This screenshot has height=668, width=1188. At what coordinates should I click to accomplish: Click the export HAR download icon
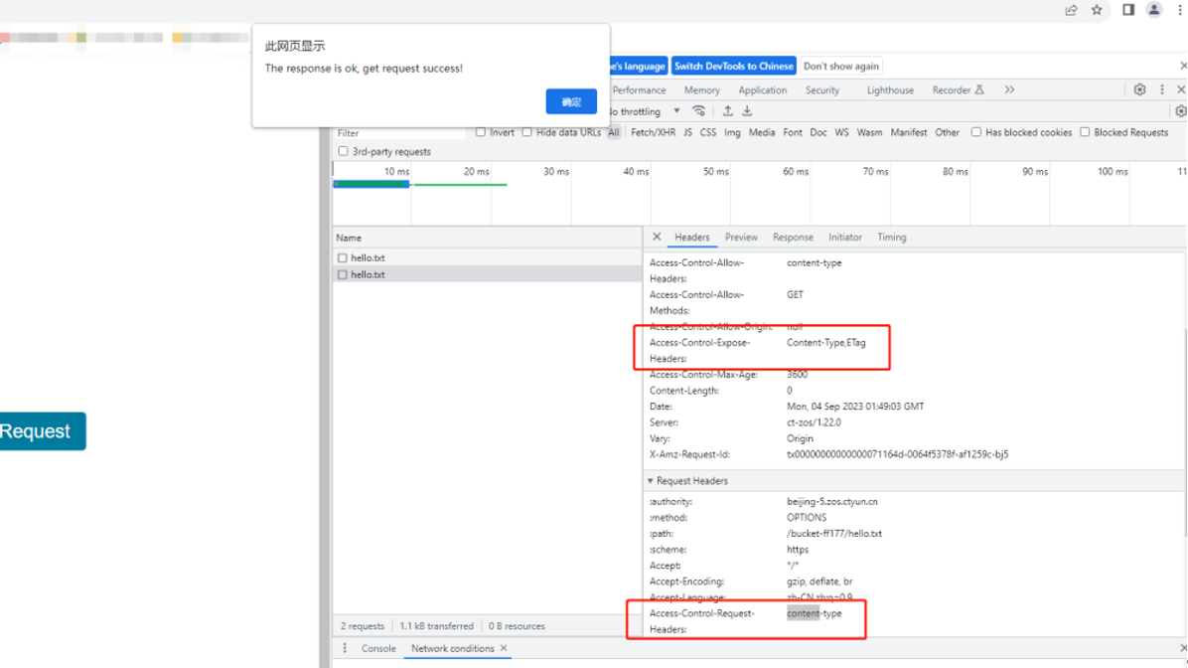coord(747,111)
